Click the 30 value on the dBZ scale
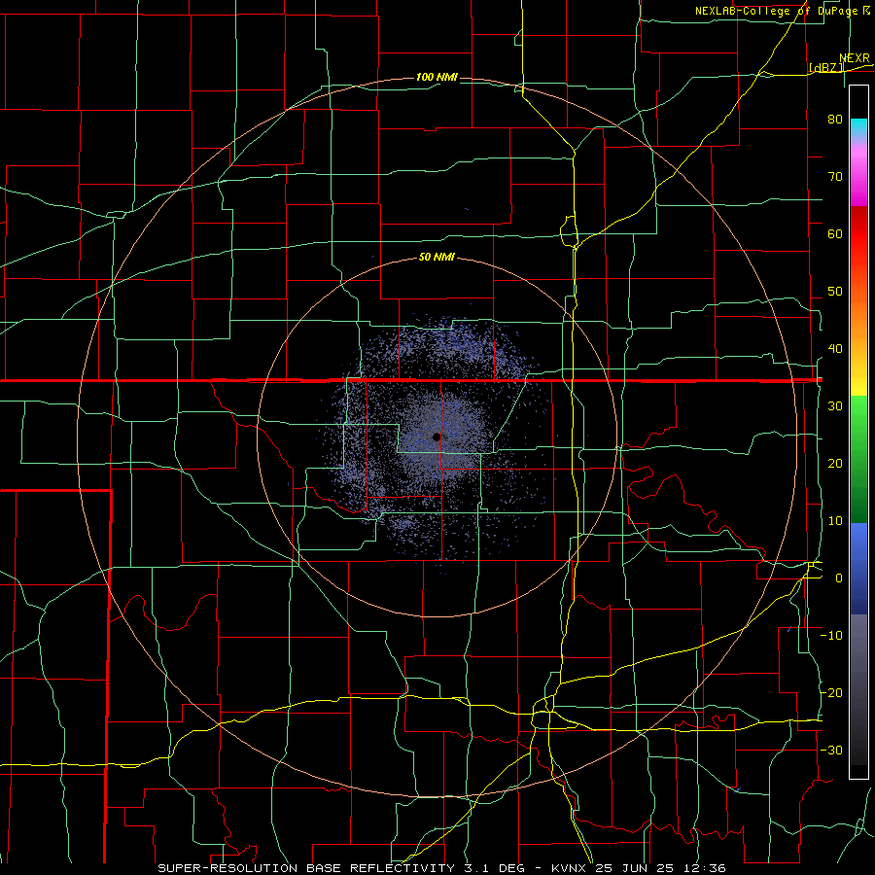The height and width of the screenshot is (875, 875). coord(835,406)
